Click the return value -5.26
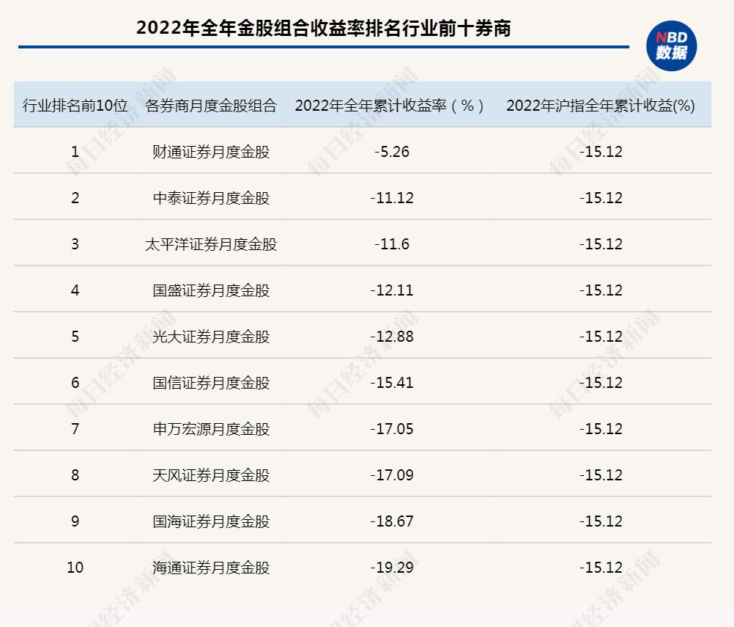This screenshot has height=627, width=734. tap(392, 152)
